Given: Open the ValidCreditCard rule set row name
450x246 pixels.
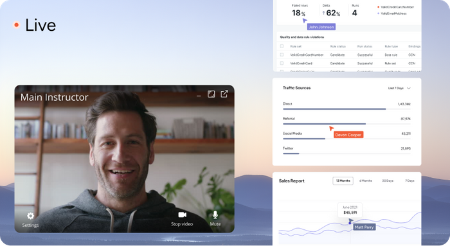Looking at the screenshot, I should coord(301,64).
